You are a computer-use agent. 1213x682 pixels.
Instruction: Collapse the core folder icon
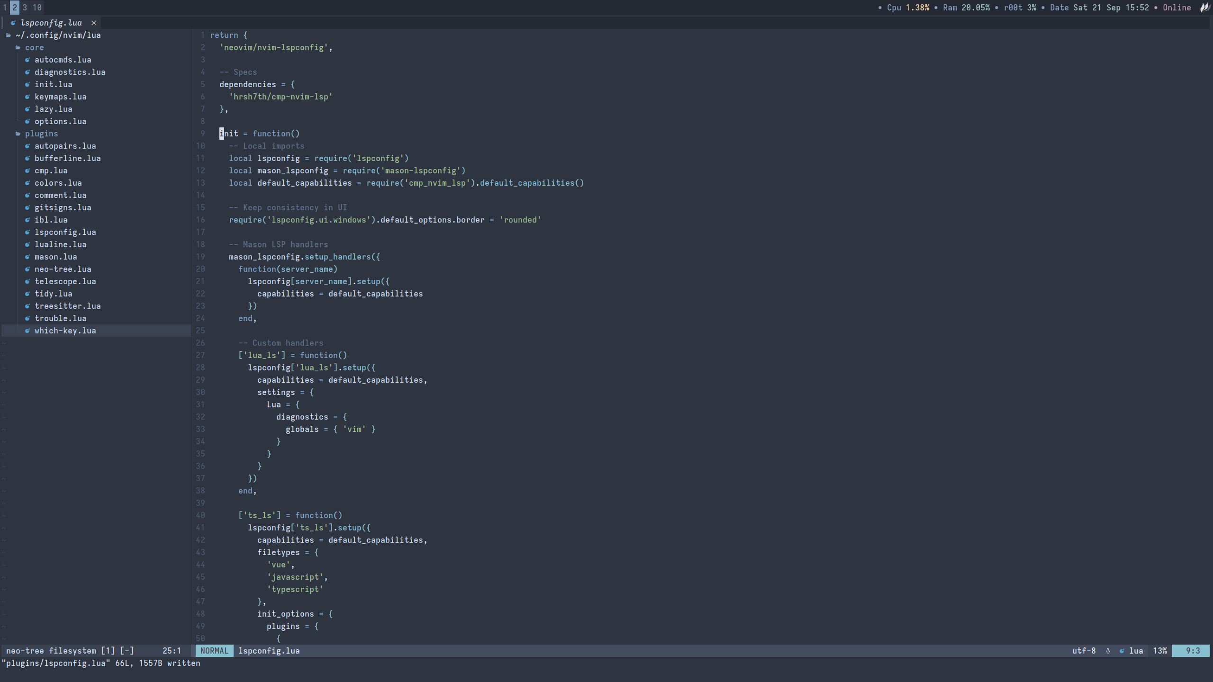(18, 47)
